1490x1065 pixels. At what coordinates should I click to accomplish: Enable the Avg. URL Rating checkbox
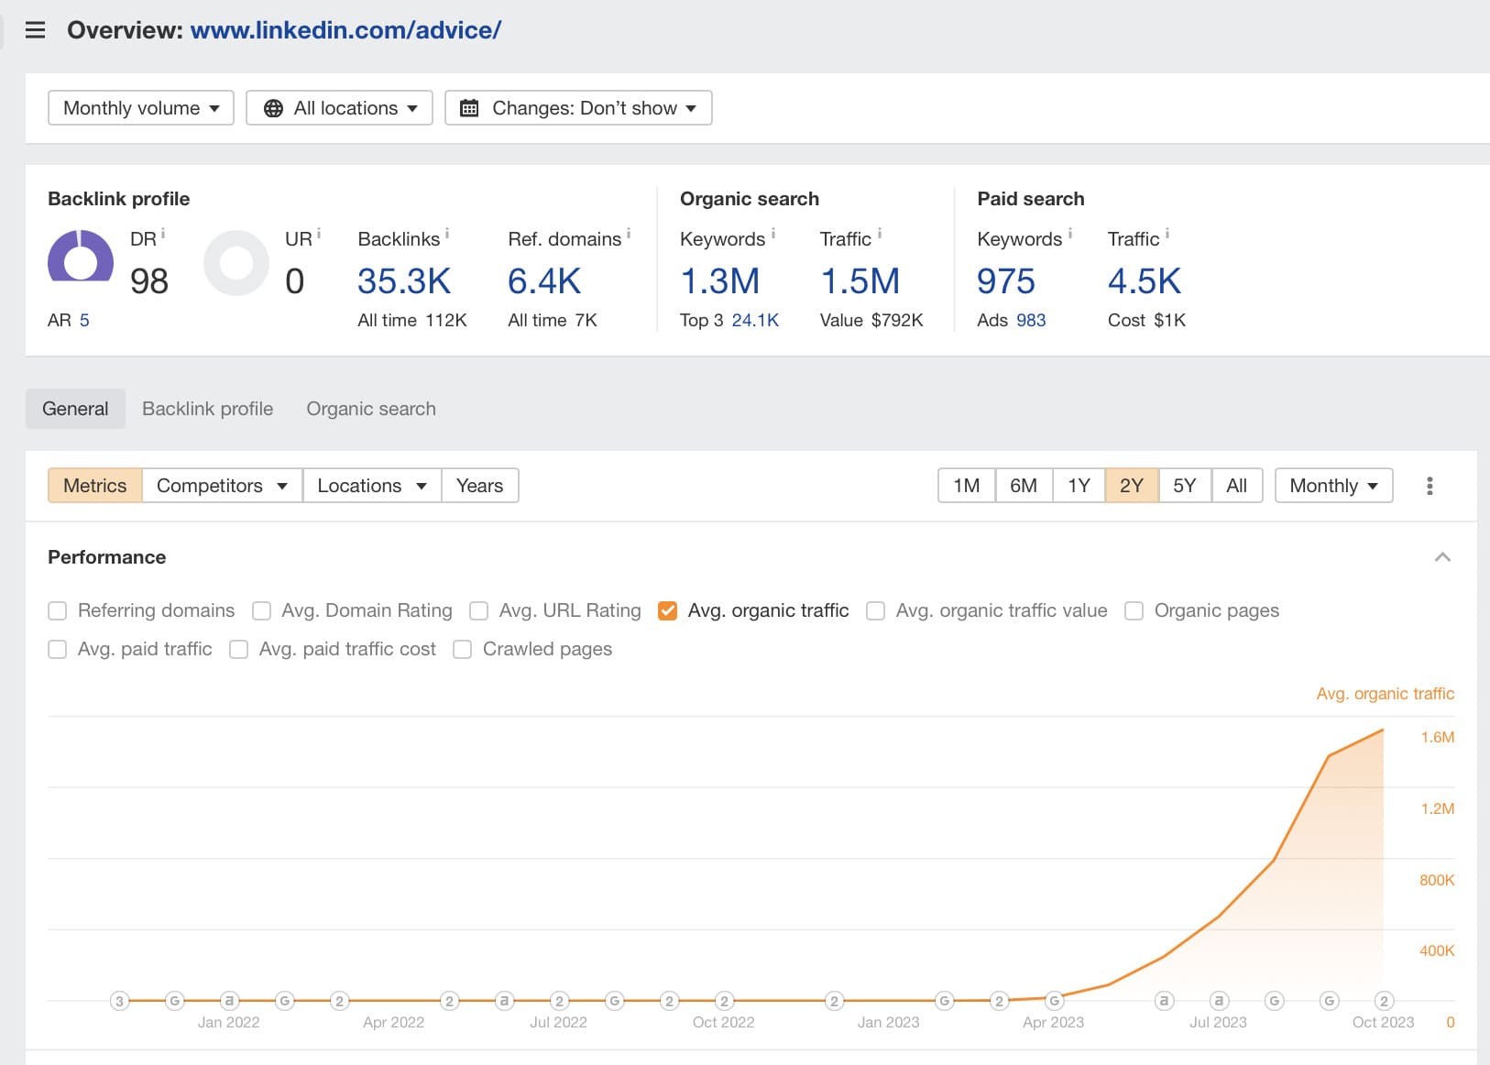(478, 610)
